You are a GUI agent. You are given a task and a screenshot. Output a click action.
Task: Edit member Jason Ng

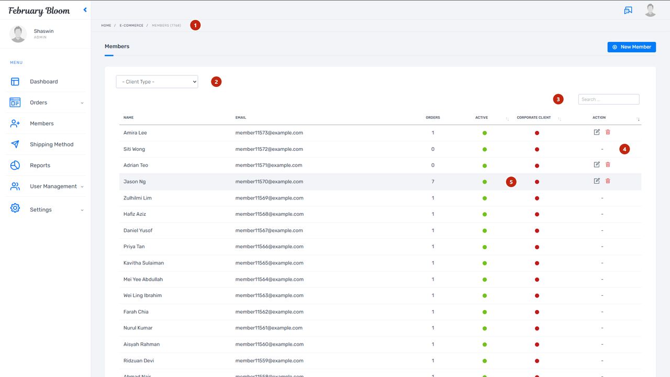pyautogui.click(x=597, y=181)
